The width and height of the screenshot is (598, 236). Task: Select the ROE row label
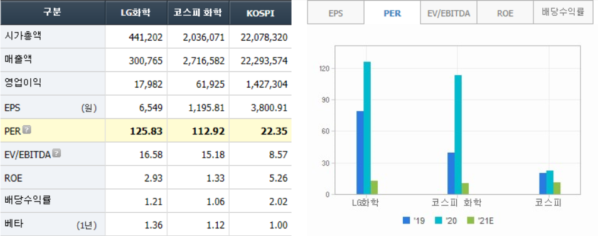click(13, 178)
